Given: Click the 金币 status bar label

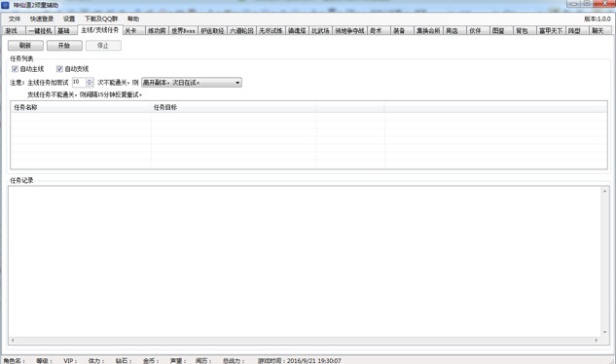Looking at the screenshot, I should (x=151, y=361).
